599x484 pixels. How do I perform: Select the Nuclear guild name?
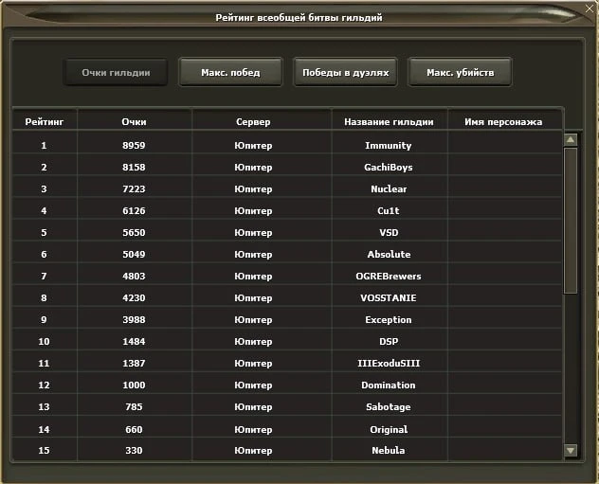tap(389, 188)
